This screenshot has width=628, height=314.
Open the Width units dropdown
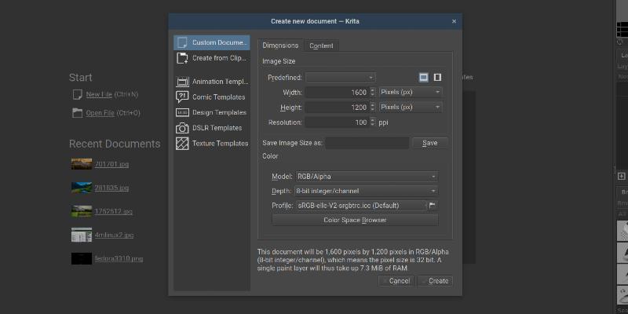410,92
